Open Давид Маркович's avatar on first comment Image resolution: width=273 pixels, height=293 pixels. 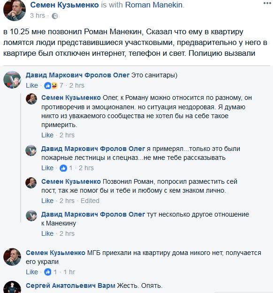coord(12,80)
